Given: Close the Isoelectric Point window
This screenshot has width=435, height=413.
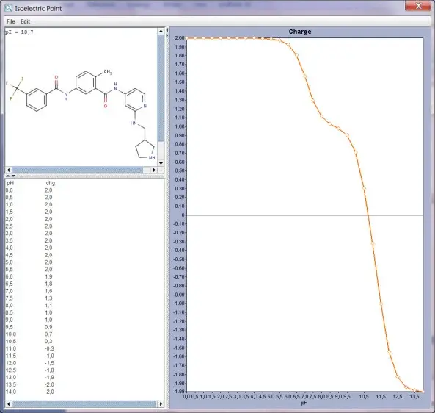Looking at the screenshot, I should coord(418,6).
